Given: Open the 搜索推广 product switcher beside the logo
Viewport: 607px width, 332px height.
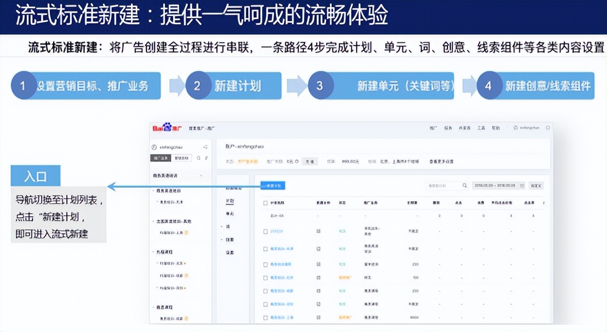Looking at the screenshot, I should click(x=202, y=129).
